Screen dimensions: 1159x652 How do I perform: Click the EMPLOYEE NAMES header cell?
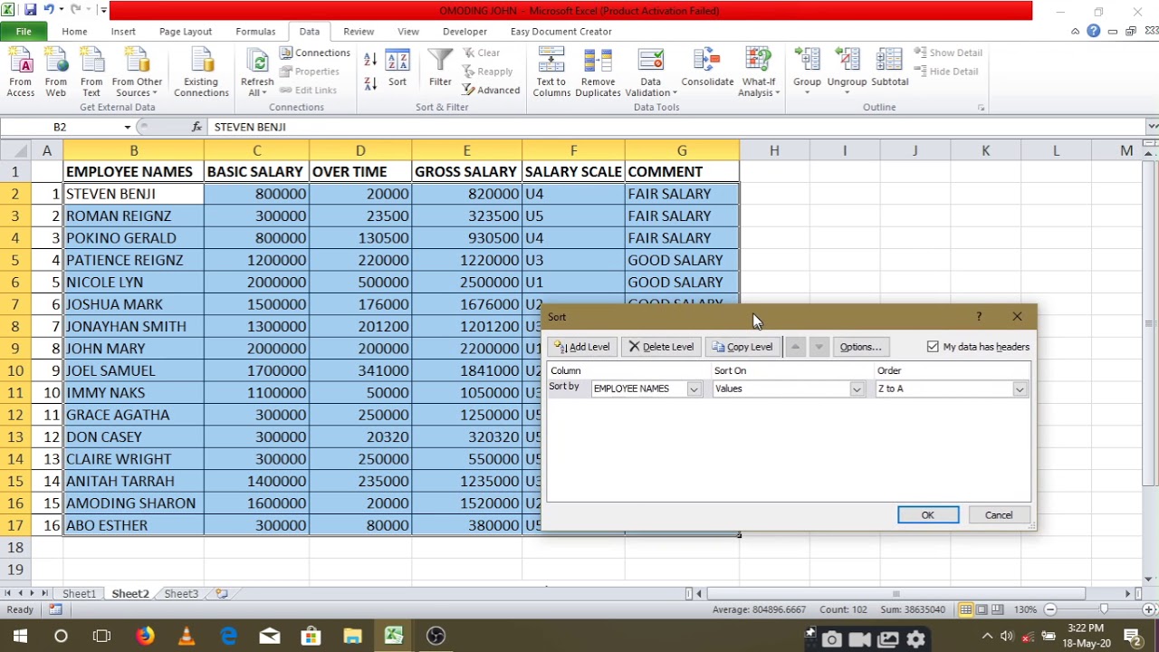click(x=133, y=172)
